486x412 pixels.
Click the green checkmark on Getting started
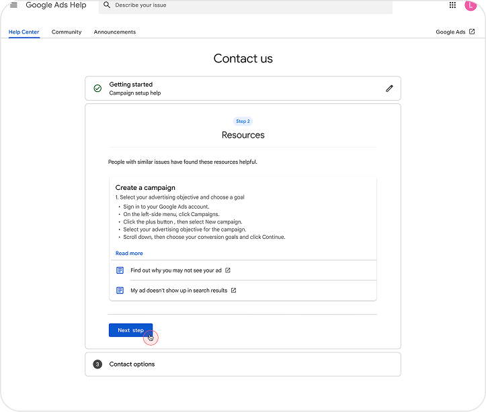point(97,89)
